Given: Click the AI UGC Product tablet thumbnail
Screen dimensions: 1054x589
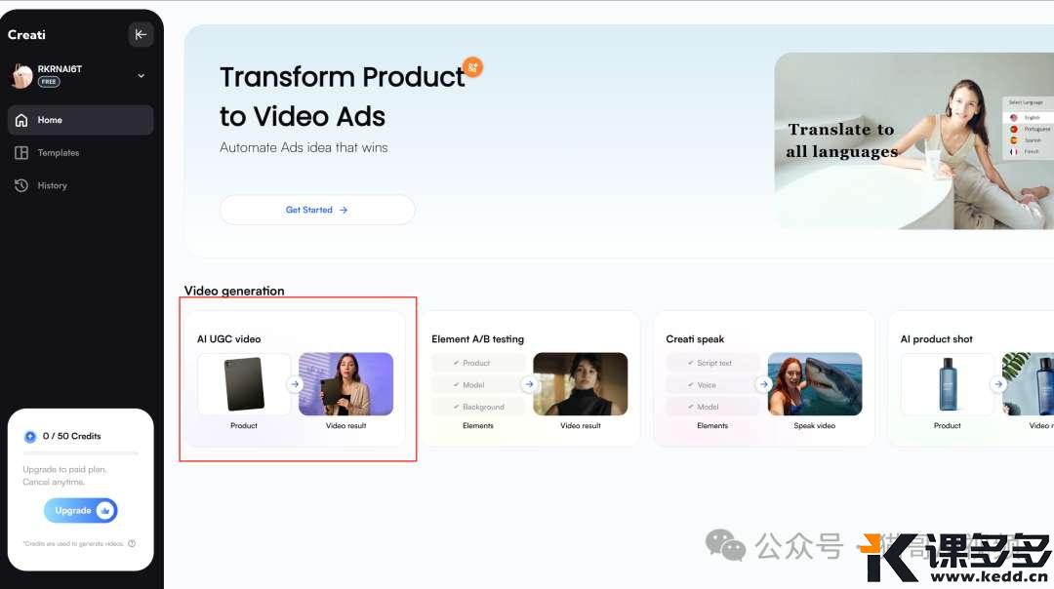Looking at the screenshot, I should click(244, 384).
